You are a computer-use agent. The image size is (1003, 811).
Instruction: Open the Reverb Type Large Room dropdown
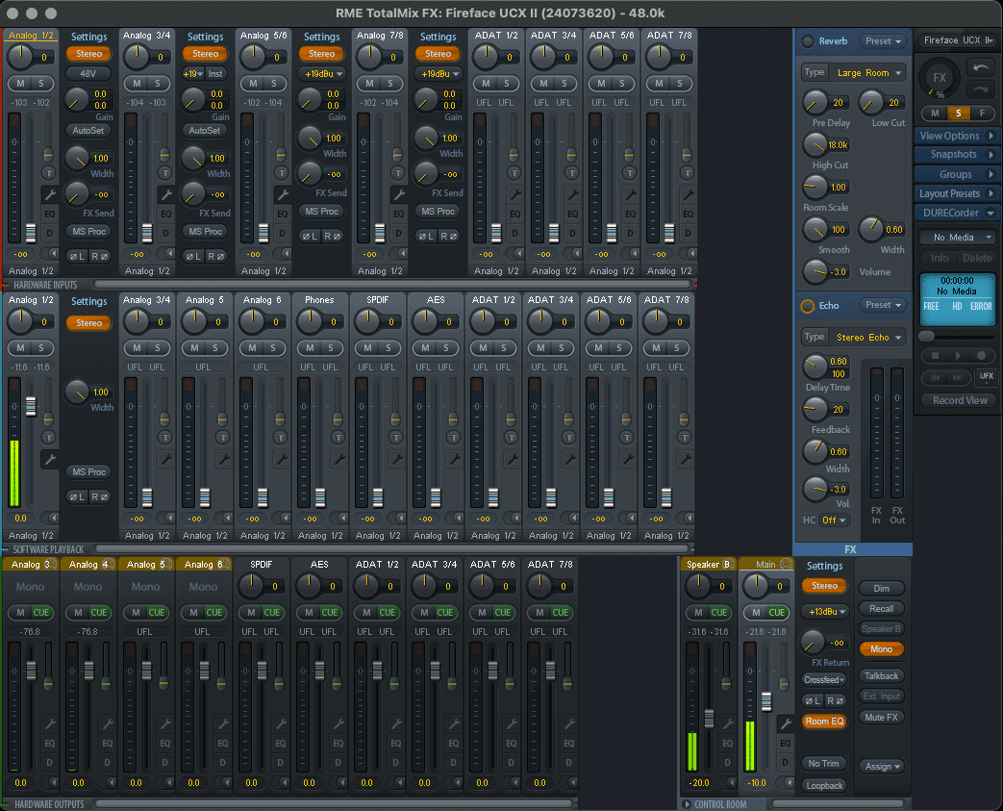(x=868, y=73)
